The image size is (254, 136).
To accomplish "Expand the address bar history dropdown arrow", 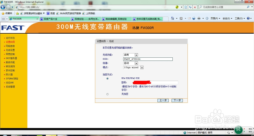I will (181, 7).
